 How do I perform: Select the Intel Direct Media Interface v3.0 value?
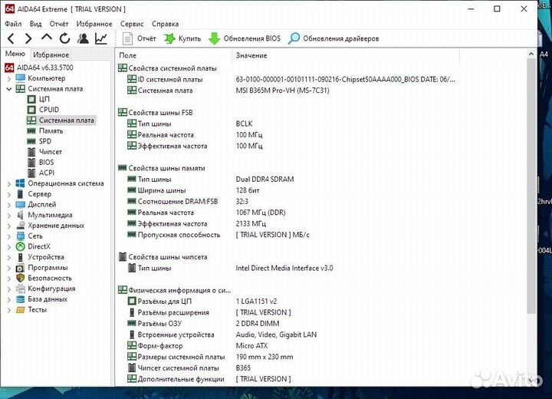[284, 268]
